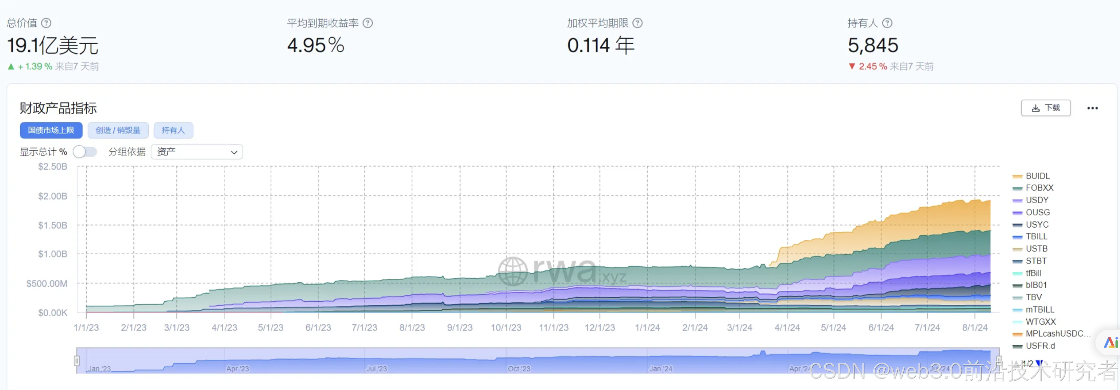
Task: Click the 5,845 holders value
Action: click(x=873, y=45)
